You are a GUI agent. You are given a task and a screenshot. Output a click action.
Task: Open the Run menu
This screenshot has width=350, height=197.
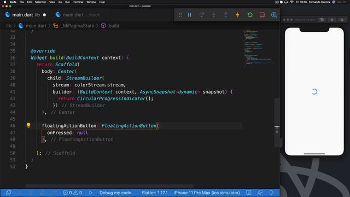tap(67, 2)
